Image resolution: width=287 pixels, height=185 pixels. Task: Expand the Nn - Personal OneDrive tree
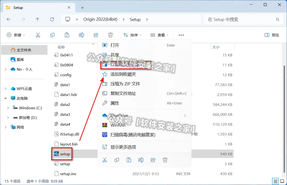pyautogui.click(x=6, y=69)
